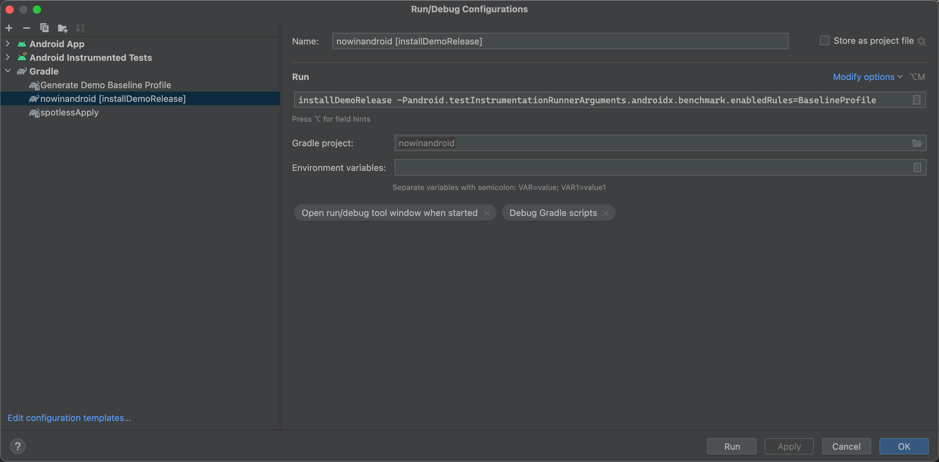Click the run command copy icon

pyautogui.click(x=917, y=100)
